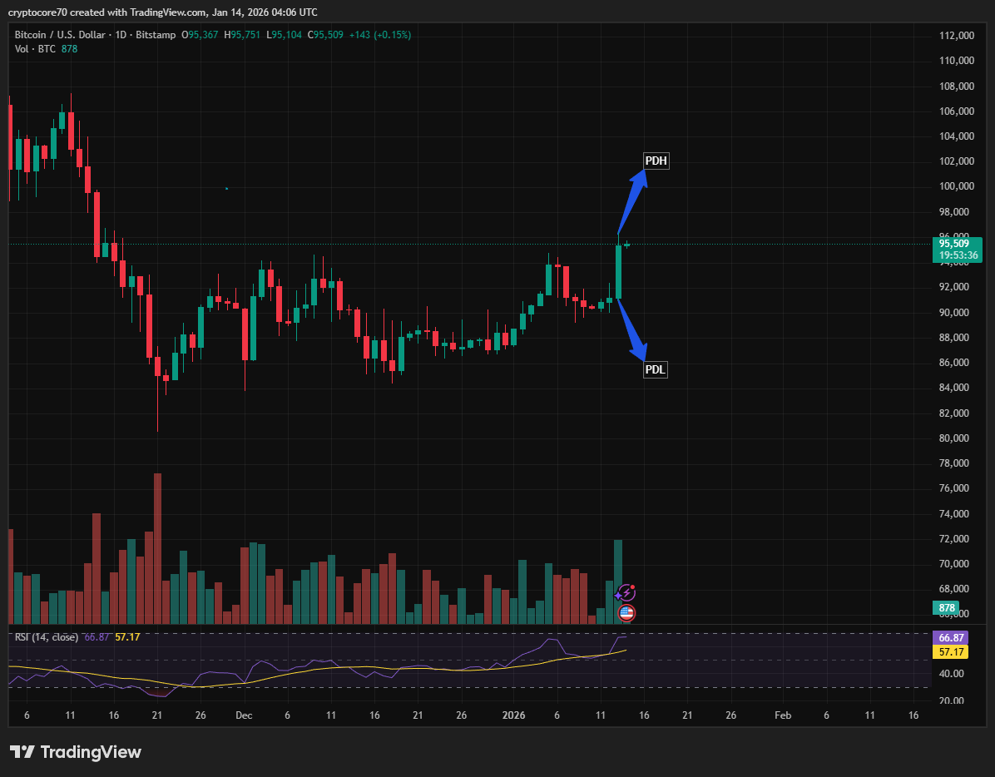Viewport: 995px width, 777px height.
Task: Click the yellow 57.17 RSI axis label
Action: (951, 651)
